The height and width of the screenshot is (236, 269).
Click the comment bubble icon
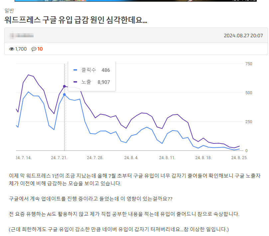pyautogui.click(x=34, y=49)
